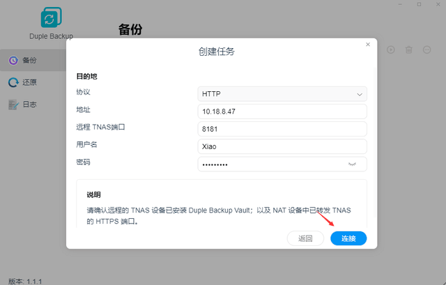Toggle password visibility eye icon
446x285 pixels.
coord(352,164)
